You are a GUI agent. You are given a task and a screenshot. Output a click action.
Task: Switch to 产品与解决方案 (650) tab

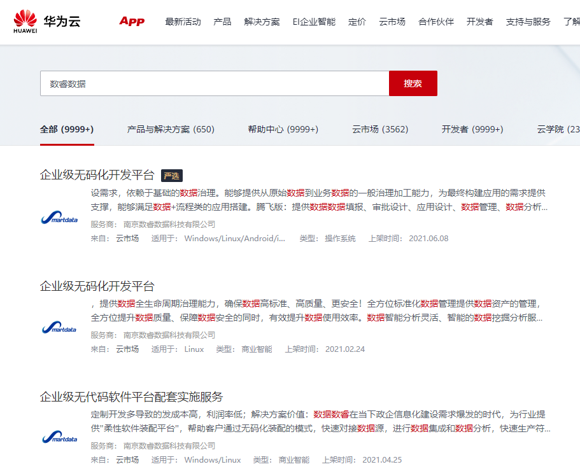[171, 129]
